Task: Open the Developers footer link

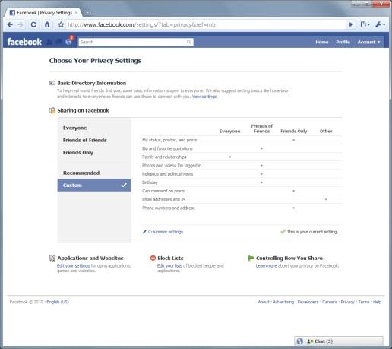Action: coord(308,302)
